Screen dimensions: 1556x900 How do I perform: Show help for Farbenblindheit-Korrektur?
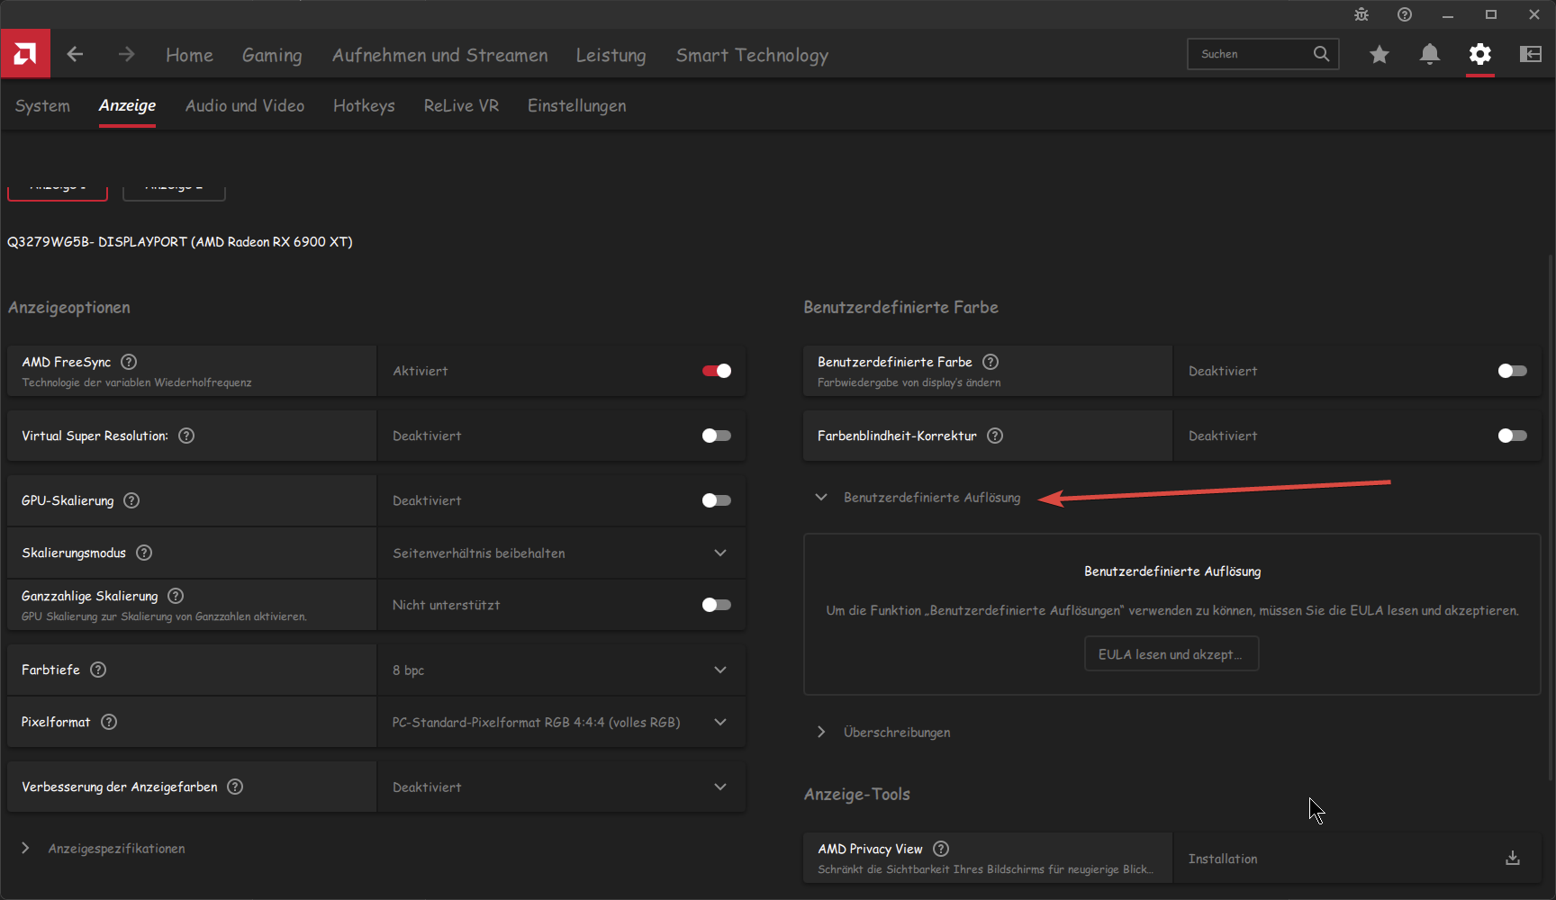(995, 436)
